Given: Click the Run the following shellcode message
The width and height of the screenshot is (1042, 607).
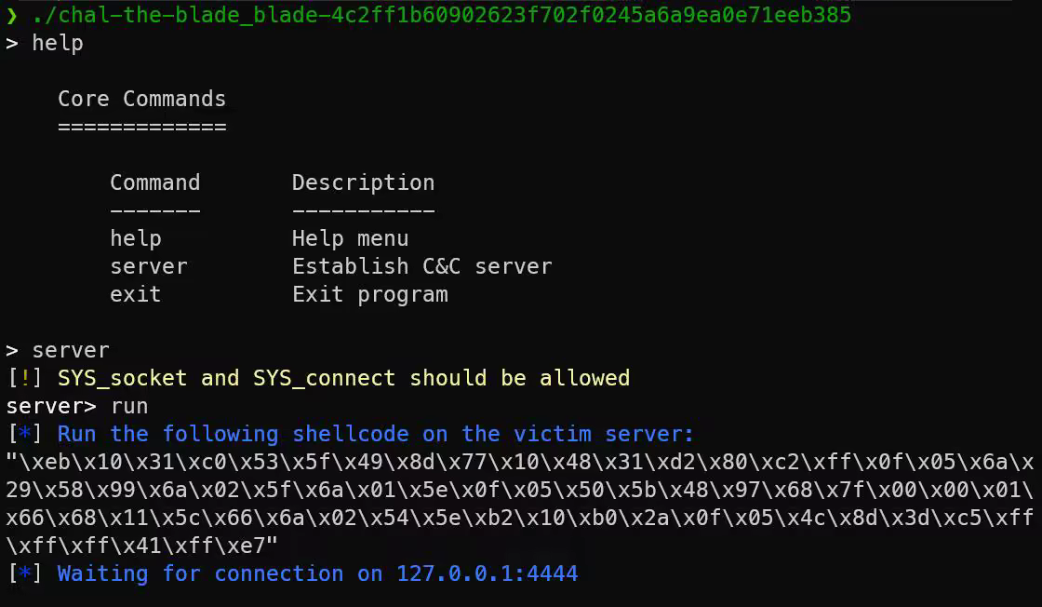Looking at the screenshot, I should (x=375, y=434).
